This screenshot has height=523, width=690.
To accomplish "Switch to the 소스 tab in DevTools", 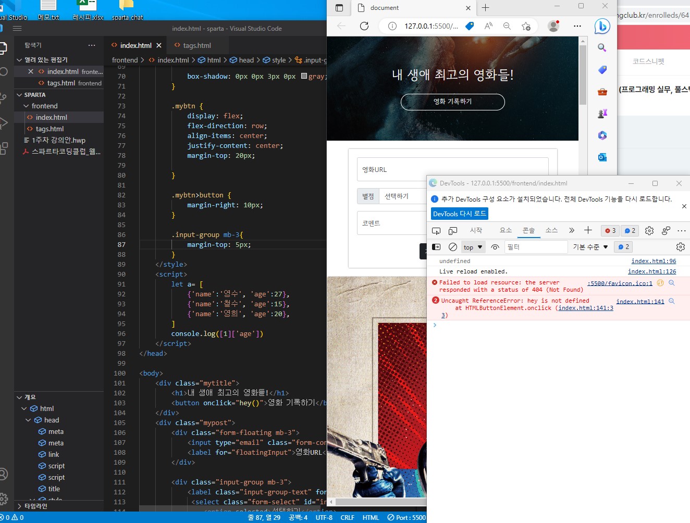I will 551,230.
